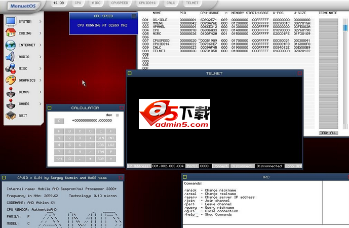
Task: Click the calculator plus key
Action: (x=90, y=138)
